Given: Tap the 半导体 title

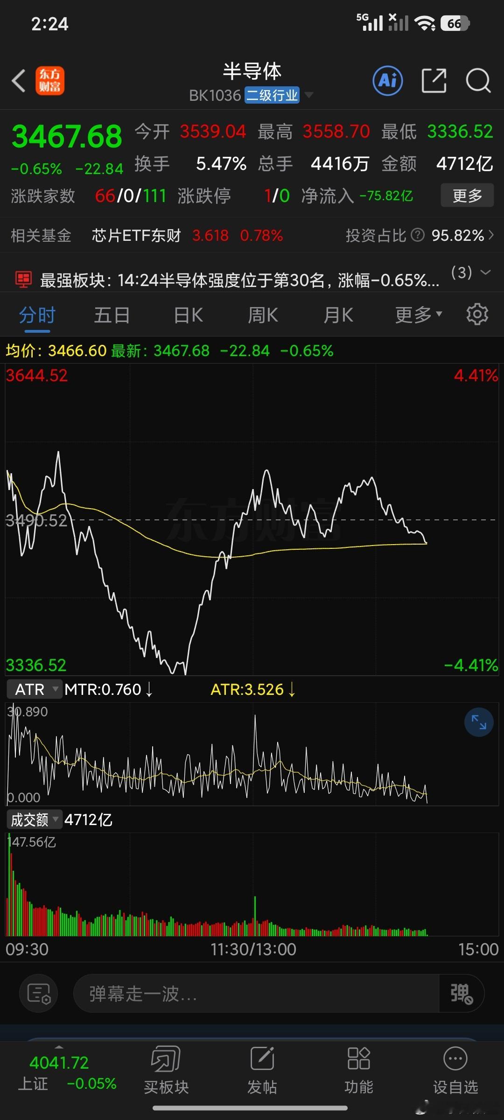Looking at the screenshot, I should click(x=252, y=71).
